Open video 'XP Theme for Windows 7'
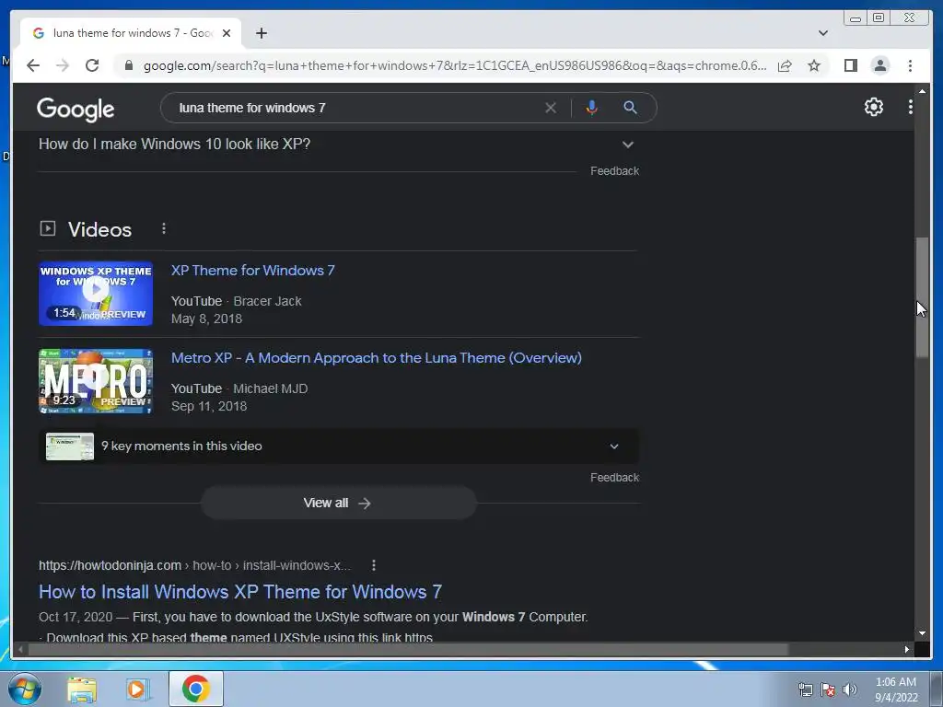The height and width of the screenshot is (707, 943). (x=253, y=271)
